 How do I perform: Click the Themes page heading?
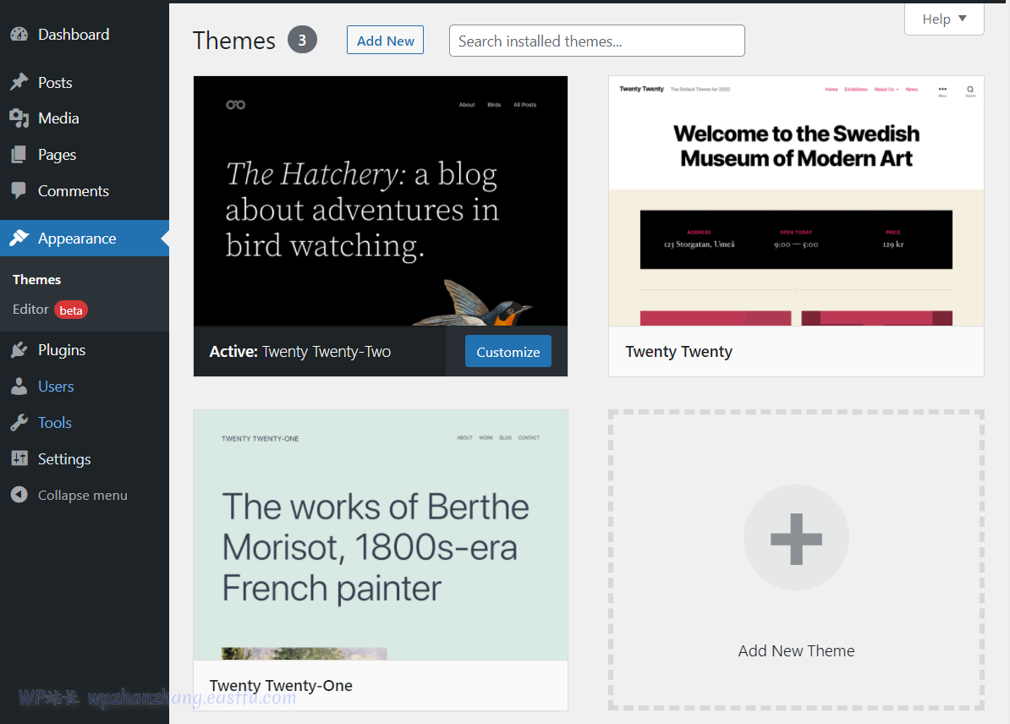234,41
